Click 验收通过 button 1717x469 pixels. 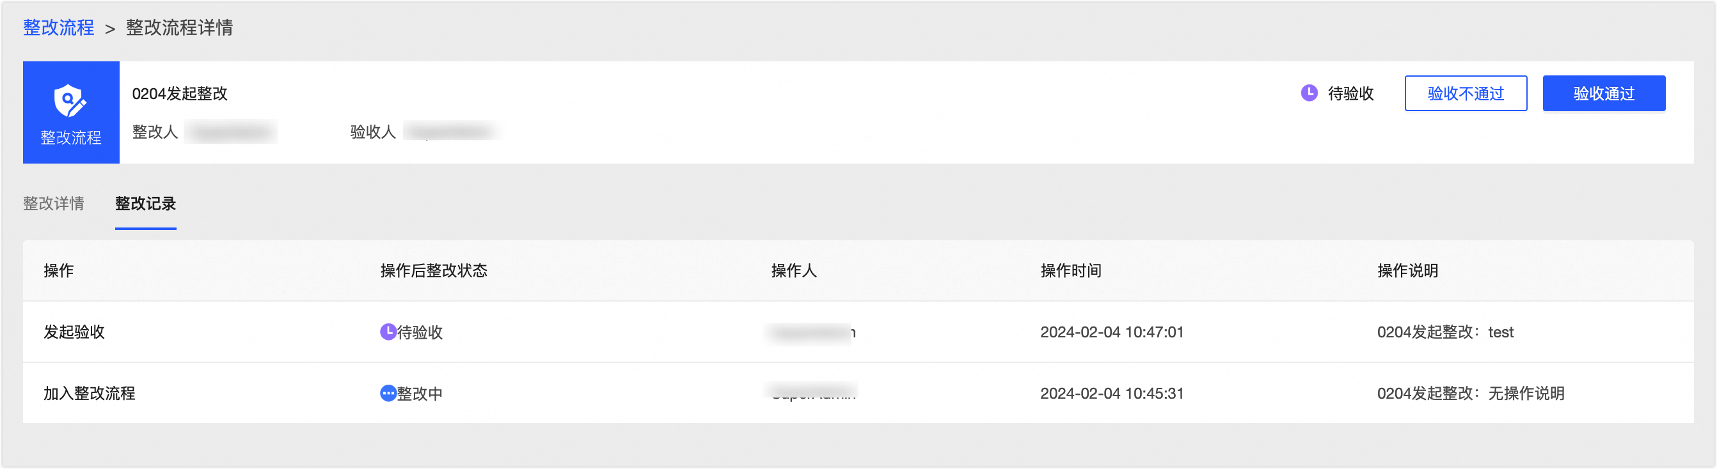pyautogui.click(x=1603, y=93)
